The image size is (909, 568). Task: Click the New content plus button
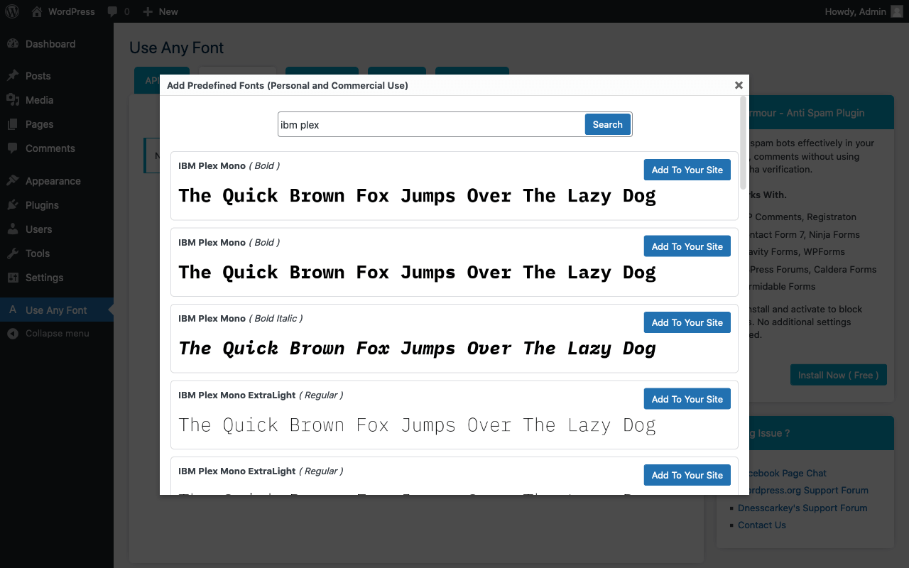[x=160, y=11]
